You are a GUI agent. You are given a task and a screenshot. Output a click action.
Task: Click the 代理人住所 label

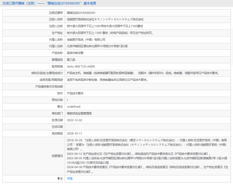tap(56, 46)
